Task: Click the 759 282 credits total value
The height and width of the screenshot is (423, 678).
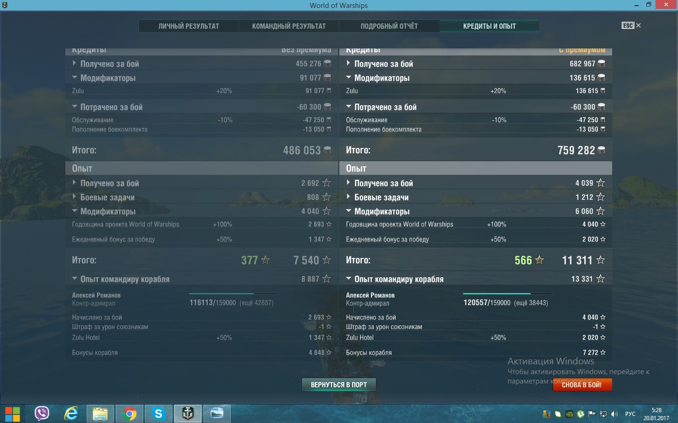Action: pyautogui.click(x=576, y=150)
